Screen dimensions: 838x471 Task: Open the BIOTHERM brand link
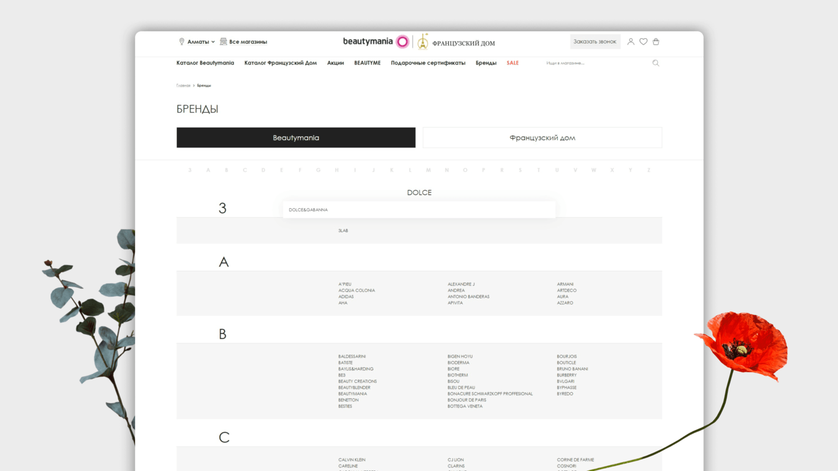(x=458, y=375)
